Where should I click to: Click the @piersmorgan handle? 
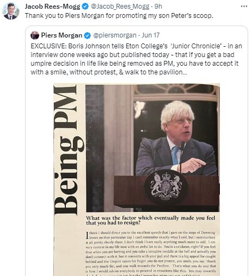tap(115, 35)
